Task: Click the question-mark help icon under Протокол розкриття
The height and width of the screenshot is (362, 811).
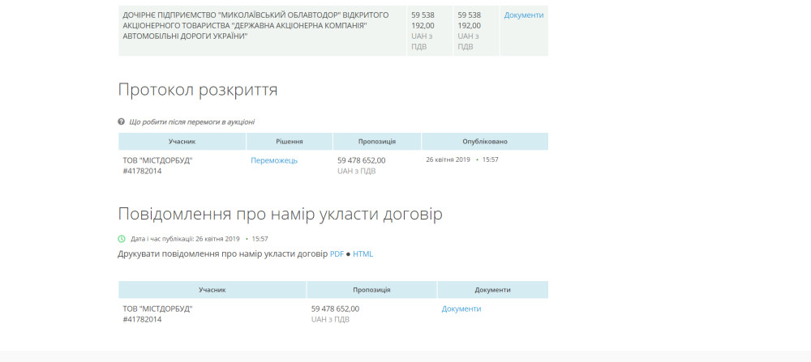Action: tap(122, 121)
